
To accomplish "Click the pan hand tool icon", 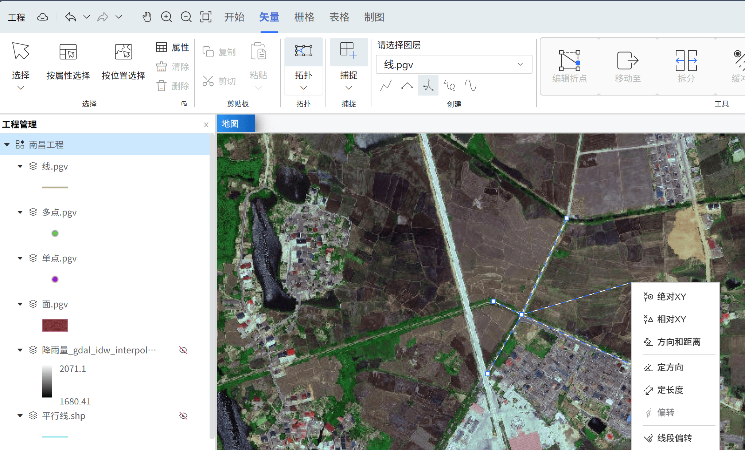I will pyautogui.click(x=147, y=17).
